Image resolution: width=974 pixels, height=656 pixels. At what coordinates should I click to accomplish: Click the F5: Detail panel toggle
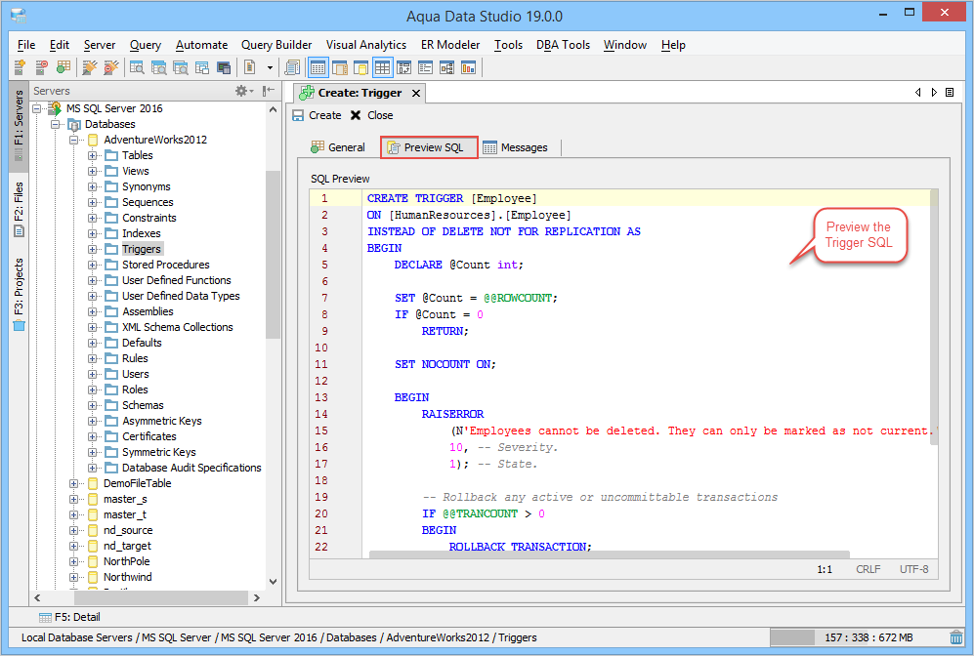click(x=69, y=617)
